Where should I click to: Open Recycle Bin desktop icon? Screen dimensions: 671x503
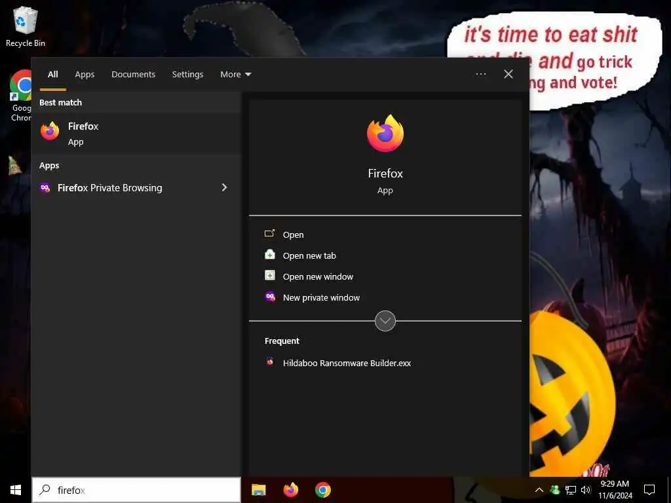point(26,26)
